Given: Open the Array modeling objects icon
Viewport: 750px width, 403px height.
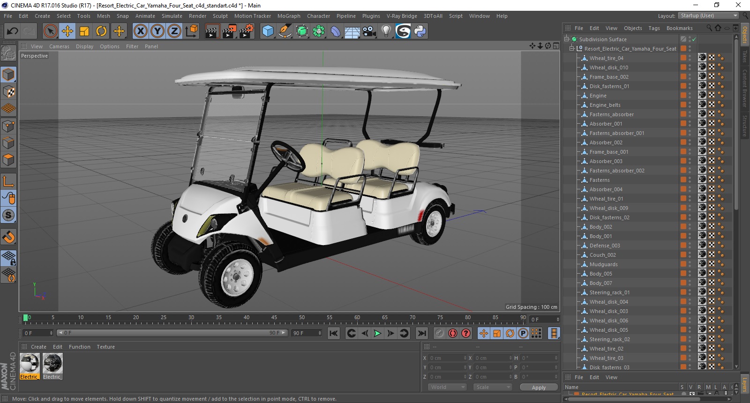Looking at the screenshot, I should (x=319, y=31).
